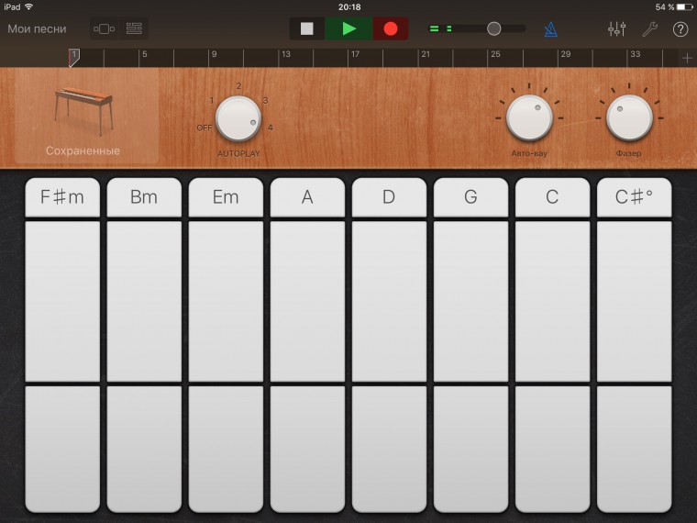Viewport: 697px width, 523px height.
Task: Check the Wi-Fi status icon
Action: pos(29,6)
